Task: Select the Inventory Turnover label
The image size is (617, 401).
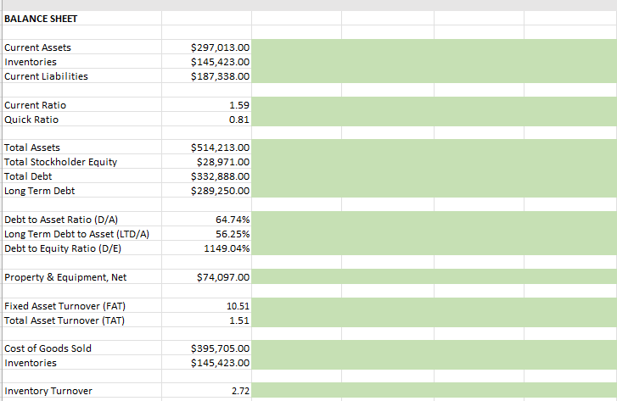Action: click(x=81, y=390)
